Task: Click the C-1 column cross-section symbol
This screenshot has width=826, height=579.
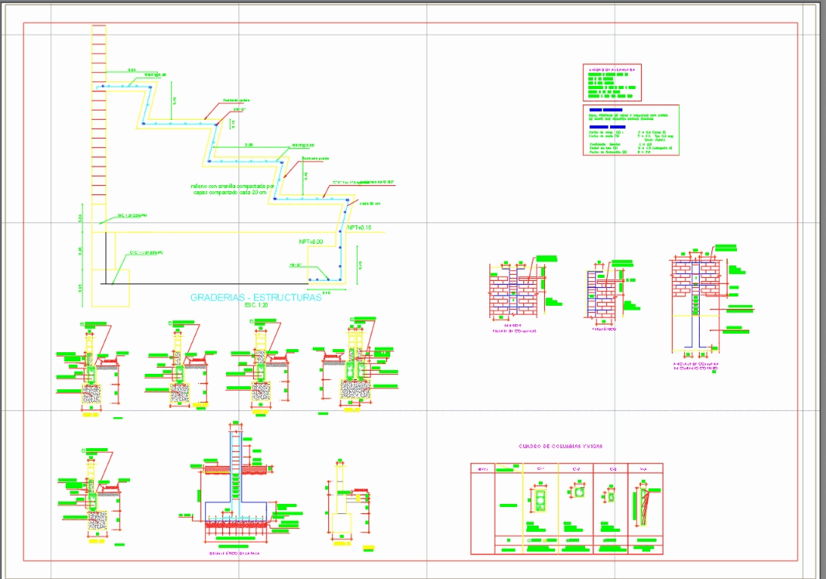Action: coord(540,498)
